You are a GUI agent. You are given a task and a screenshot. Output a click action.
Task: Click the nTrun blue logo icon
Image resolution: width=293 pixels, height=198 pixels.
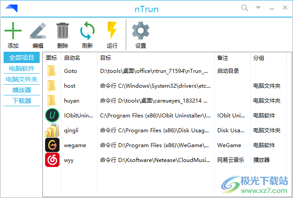[x=12, y=8]
